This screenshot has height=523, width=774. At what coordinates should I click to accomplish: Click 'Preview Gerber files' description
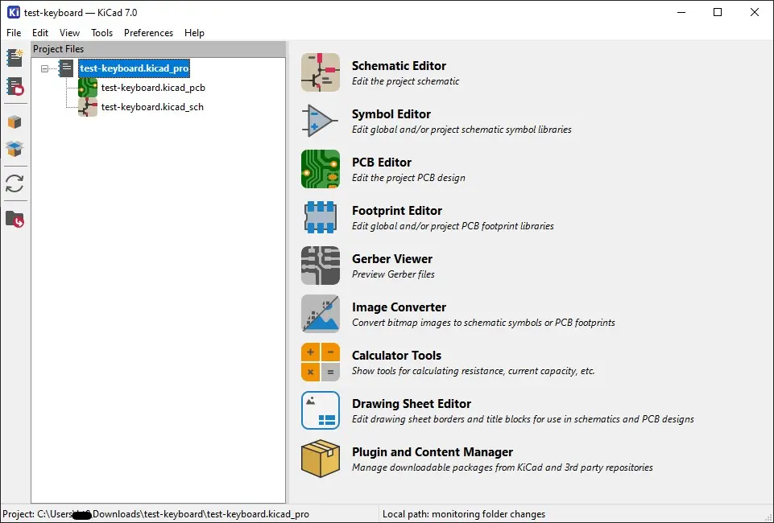click(393, 274)
